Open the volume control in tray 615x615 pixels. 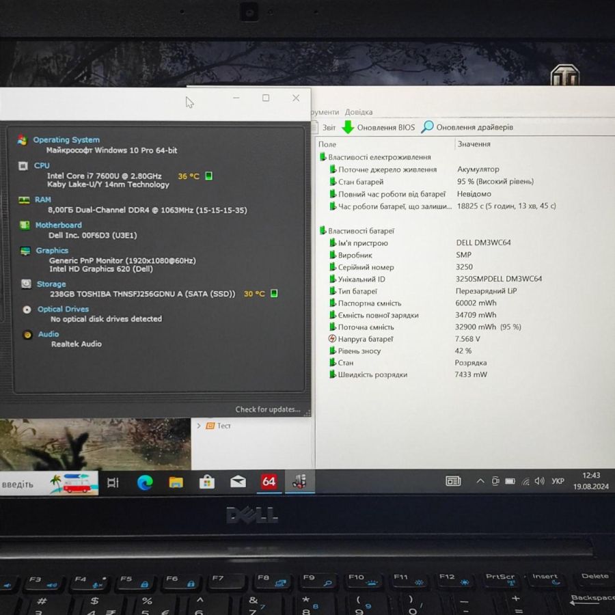pos(539,481)
